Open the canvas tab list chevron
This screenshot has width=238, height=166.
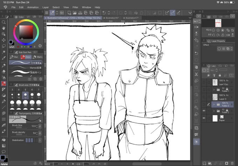(x=190, y=18)
